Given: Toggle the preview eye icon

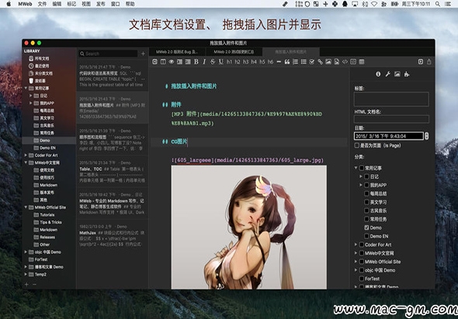Looking at the screenshot, I should coord(171,61).
